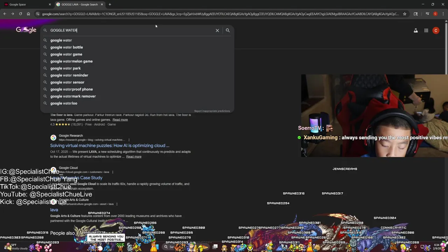This screenshot has height=252, width=448.
Task: Open Chrome profile avatar in toolbar
Action: coord(435,14)
